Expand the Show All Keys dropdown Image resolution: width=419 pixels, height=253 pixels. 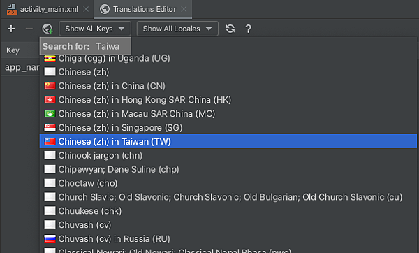coord(95,29)
